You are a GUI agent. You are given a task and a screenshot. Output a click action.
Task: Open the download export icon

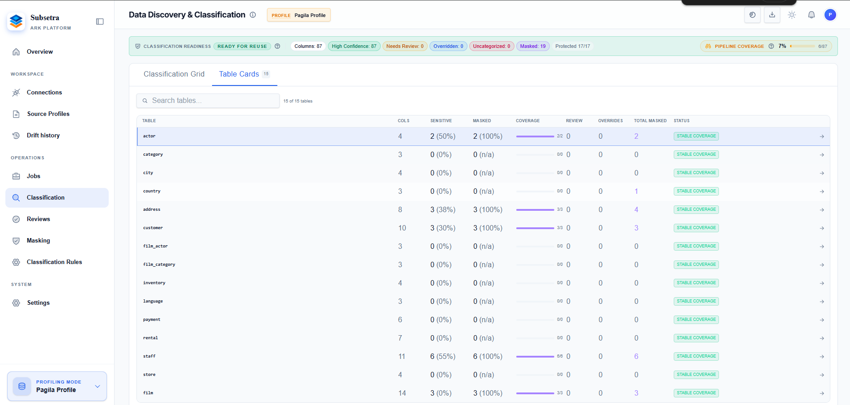point(772,15)
